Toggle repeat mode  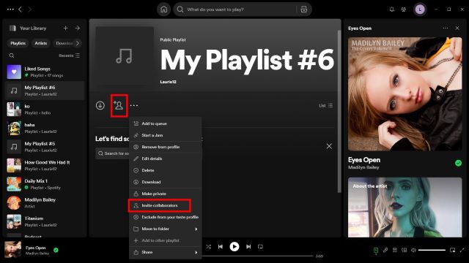(x=260, y=247)
